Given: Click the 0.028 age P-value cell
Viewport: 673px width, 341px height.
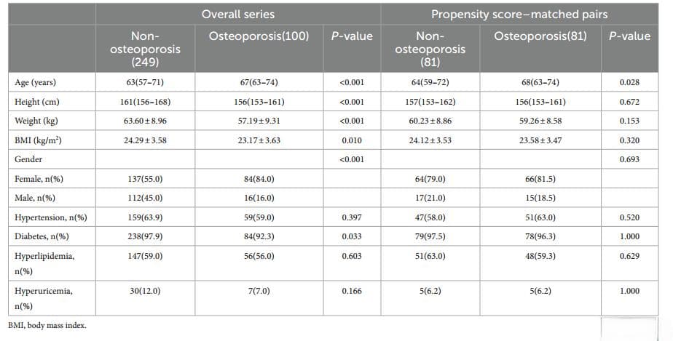Looking at the screenshot, I should (x=629, y=82).
